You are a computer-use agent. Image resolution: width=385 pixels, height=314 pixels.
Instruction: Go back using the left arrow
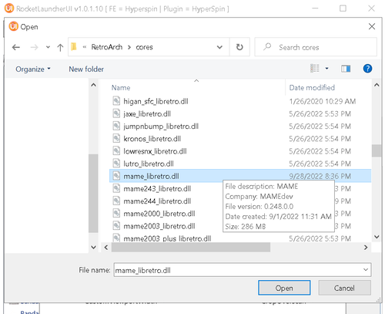[x=16, y=47]
